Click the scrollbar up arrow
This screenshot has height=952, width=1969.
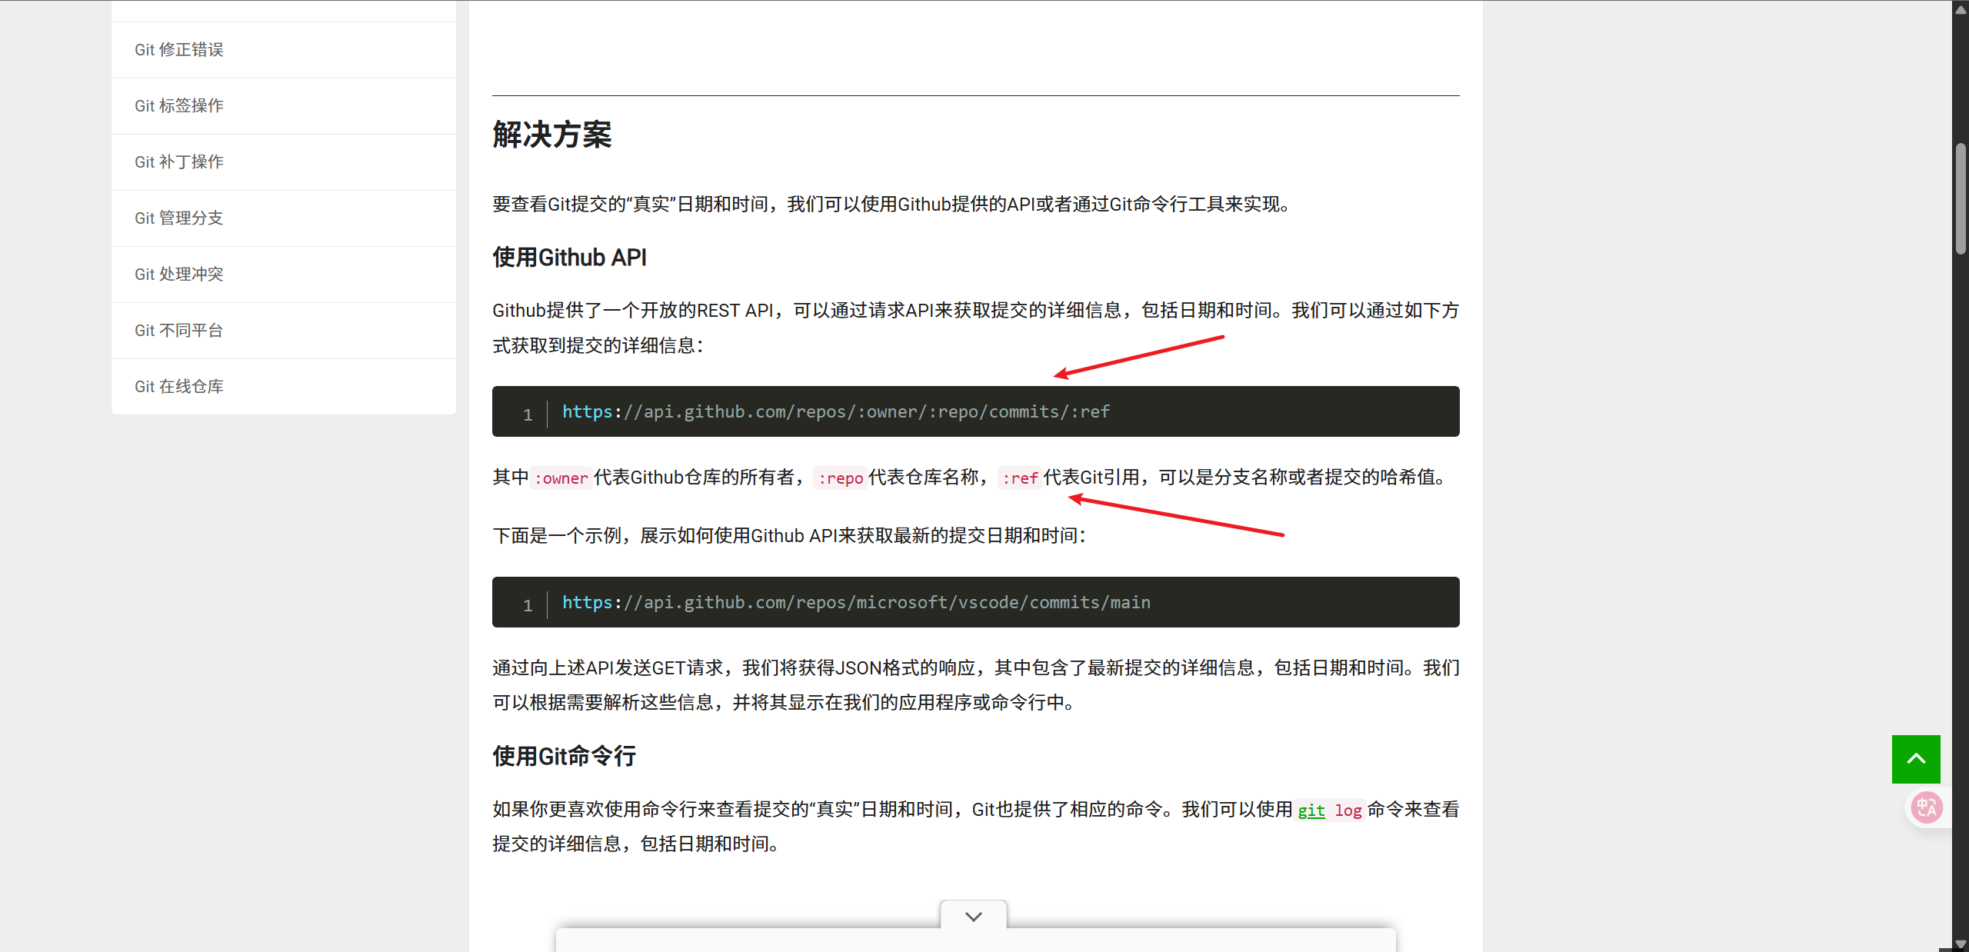1961,9
